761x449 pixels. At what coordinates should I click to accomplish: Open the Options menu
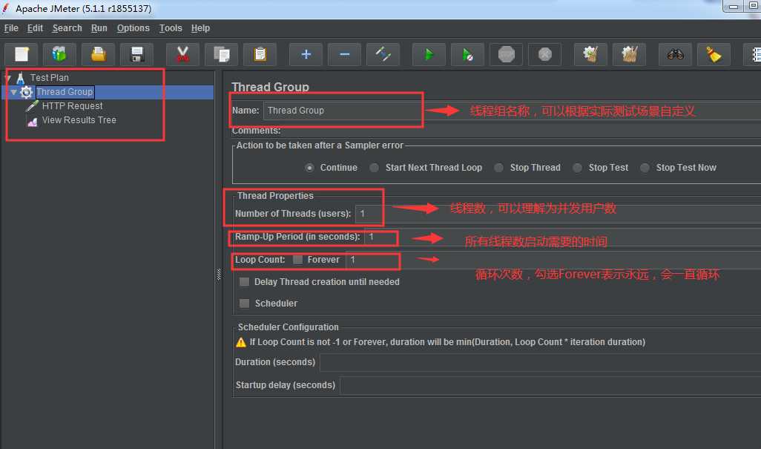click(x=133, y=28)
